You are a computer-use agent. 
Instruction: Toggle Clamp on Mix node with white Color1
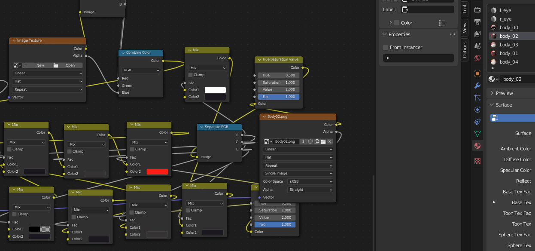(191, 75)
